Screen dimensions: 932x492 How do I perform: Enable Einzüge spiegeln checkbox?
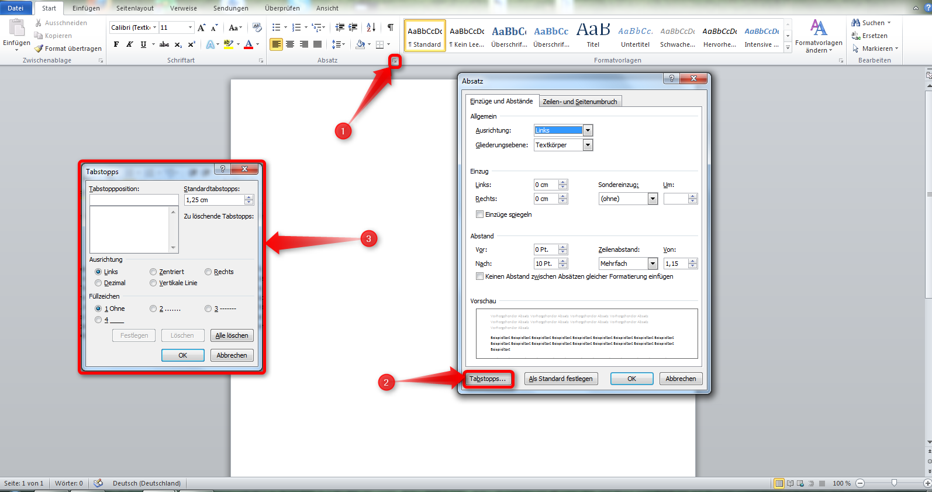coord(480,214)
